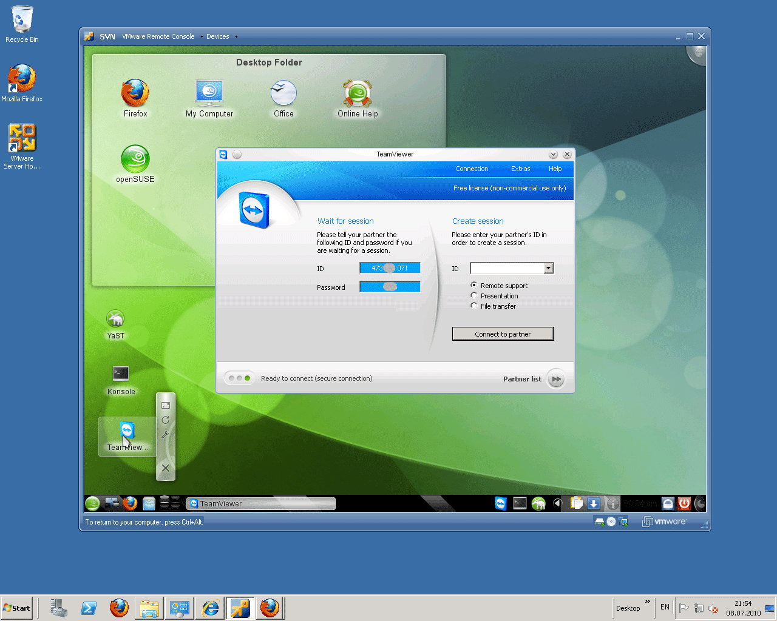Click the TeamViewer logo in its window
Viewport: 777px width, 621px height.
(254, 210)
